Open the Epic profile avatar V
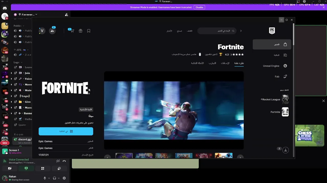Screen dimensions: 327x183 click(42, 31)
